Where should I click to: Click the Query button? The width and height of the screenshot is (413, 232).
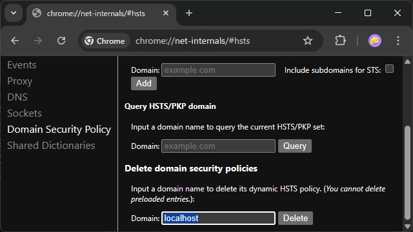click(295, 146)
